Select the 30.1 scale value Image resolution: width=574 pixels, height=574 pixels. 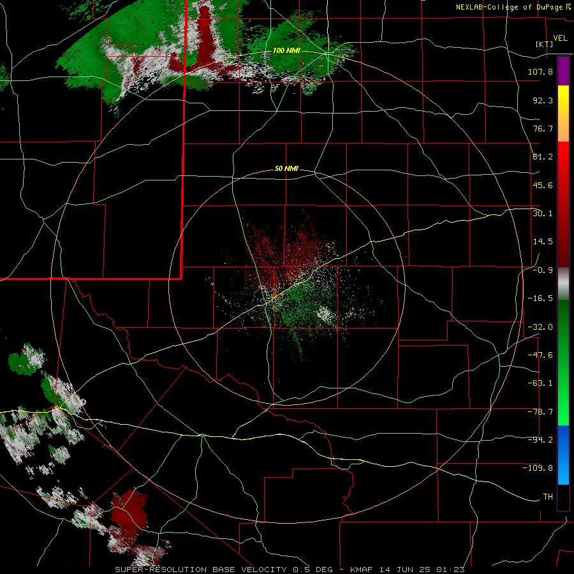click(543, 214)
